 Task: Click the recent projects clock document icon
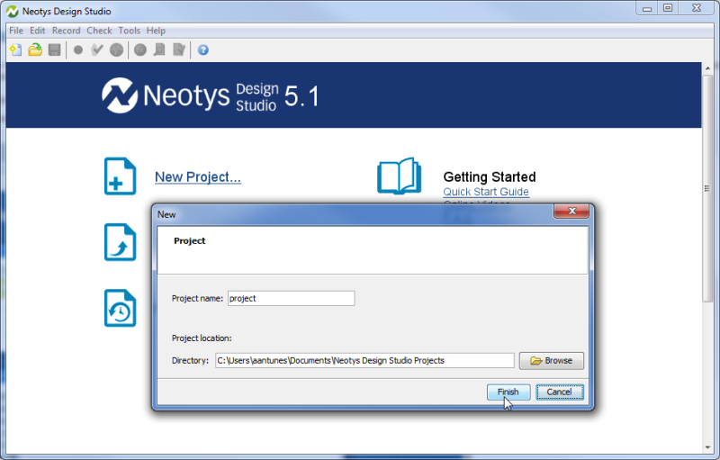tap(120, 308)
